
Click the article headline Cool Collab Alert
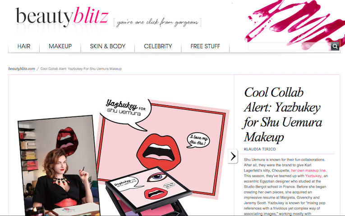[283, 115]
